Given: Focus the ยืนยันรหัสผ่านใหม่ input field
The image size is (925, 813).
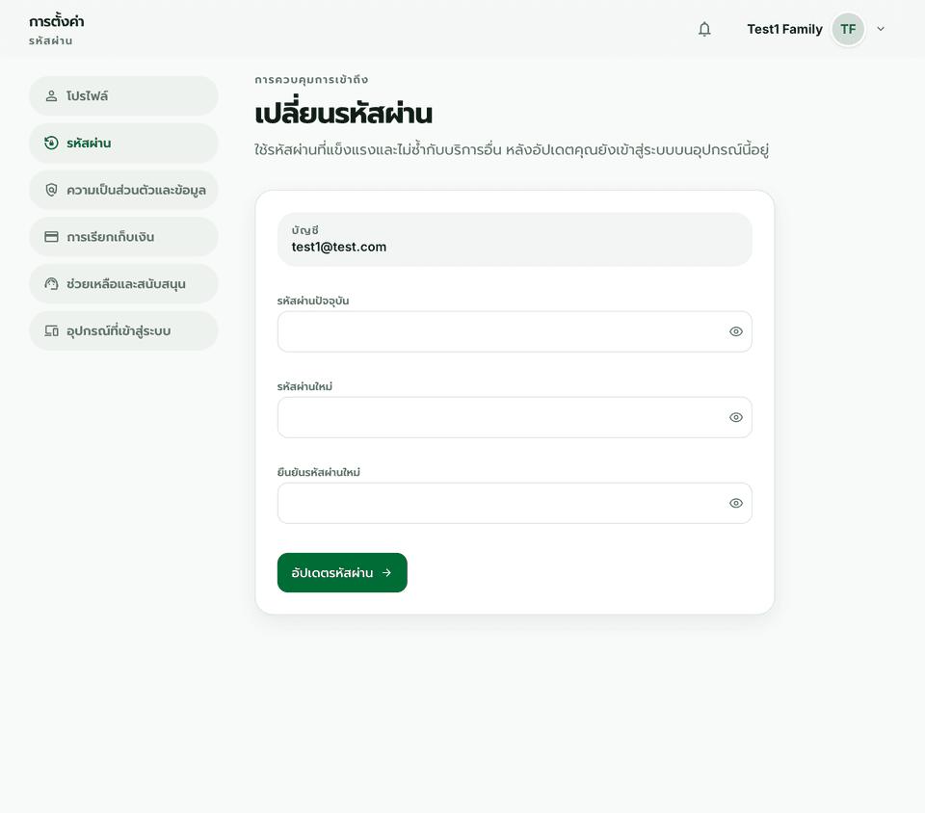Looking at the screenshot, I should pos(515,503).
